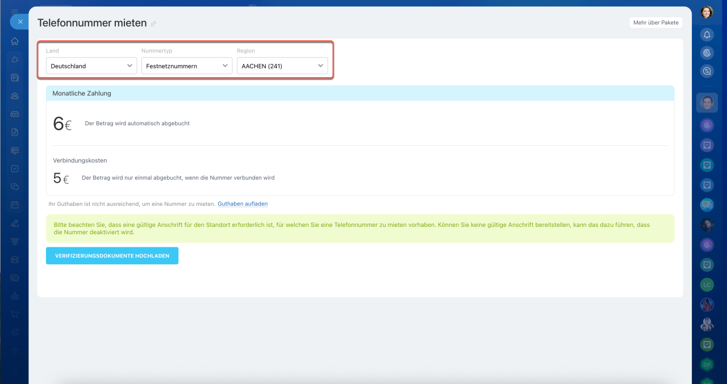Screen dimensions: 727x384
Task: Open the LC chat avatar in right panel
Action: point(707,284)
